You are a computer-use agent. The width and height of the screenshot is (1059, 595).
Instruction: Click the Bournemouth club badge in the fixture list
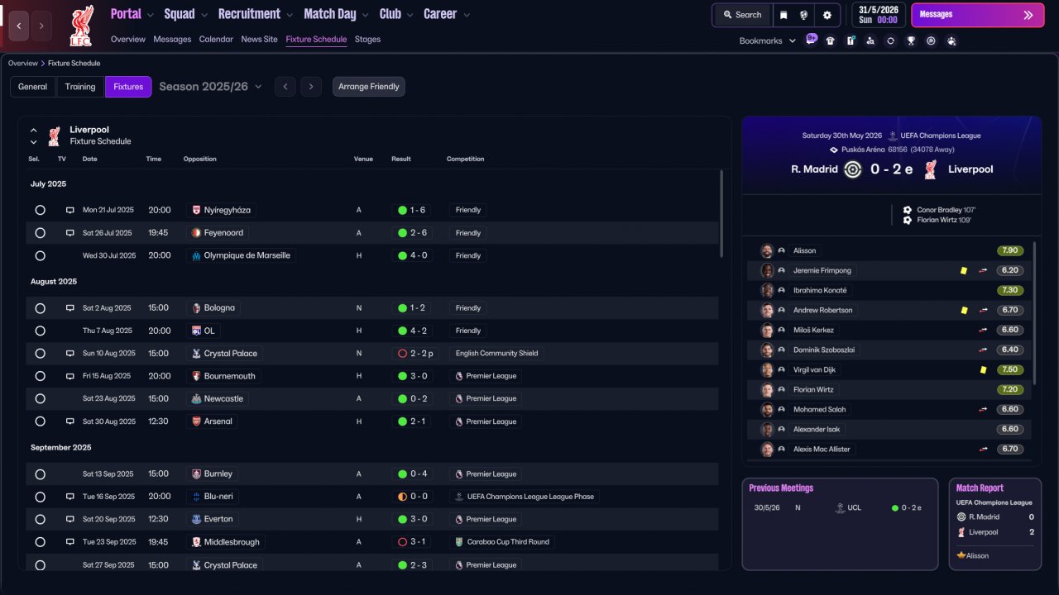coord(196,376)
